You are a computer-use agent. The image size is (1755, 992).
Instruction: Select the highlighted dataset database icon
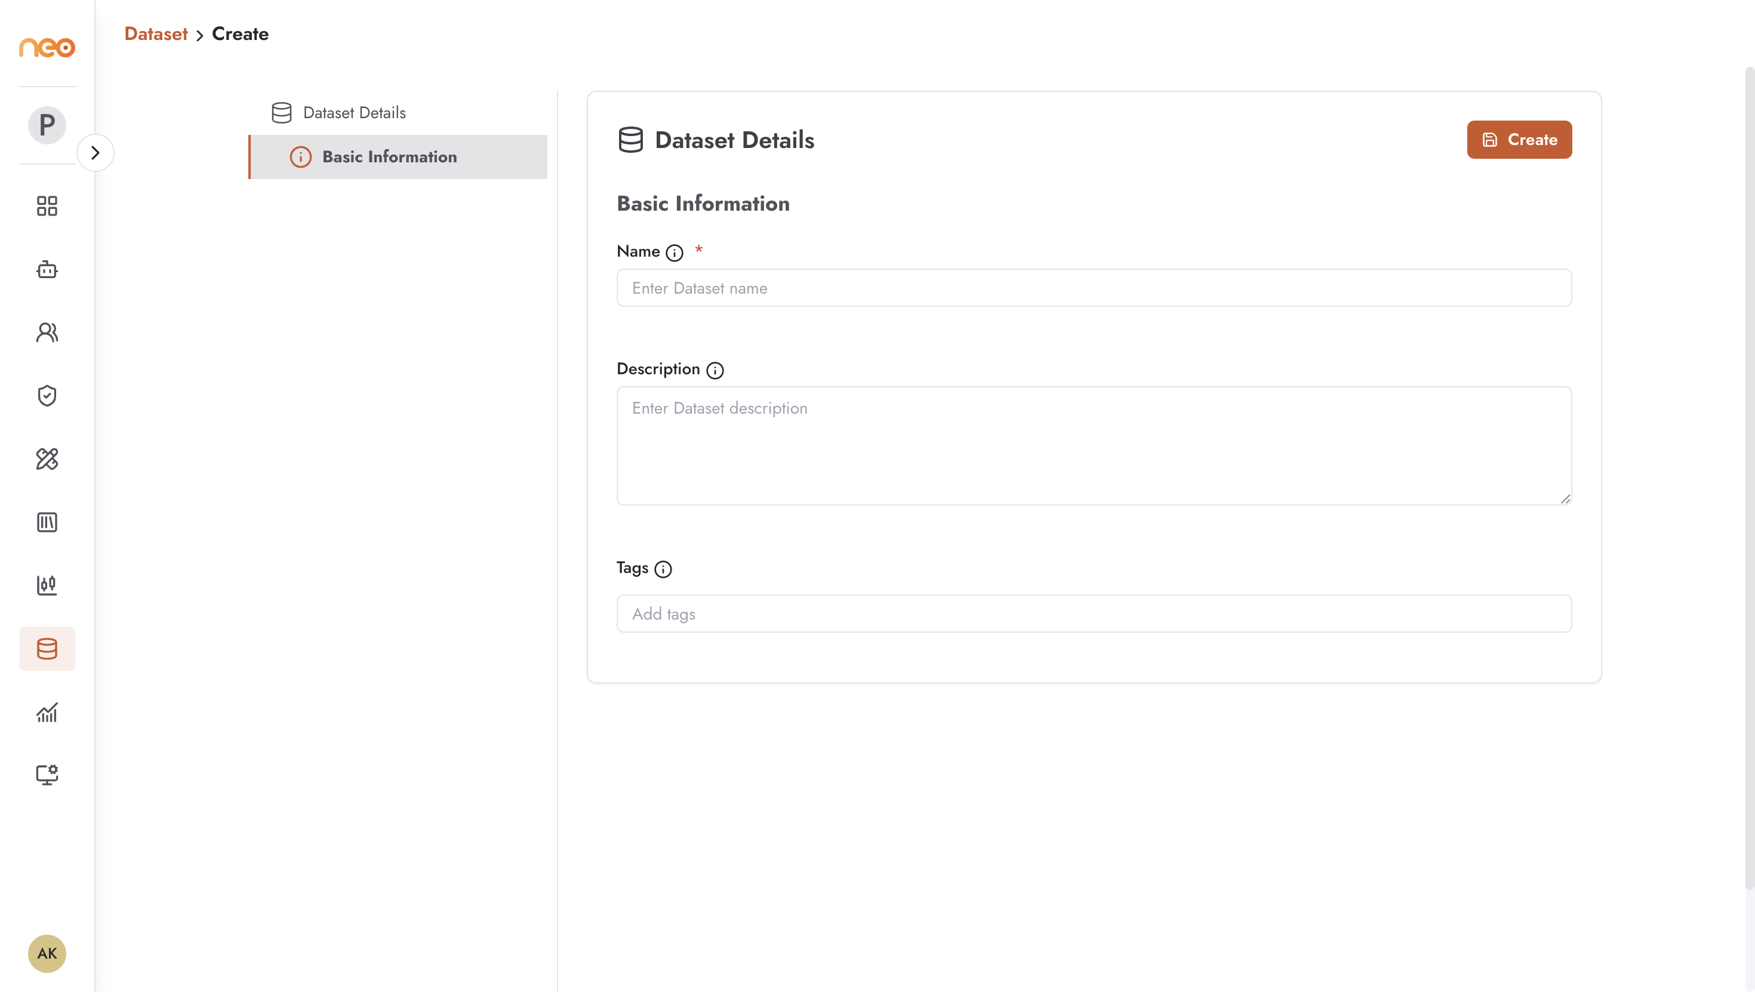coord(47,649)
